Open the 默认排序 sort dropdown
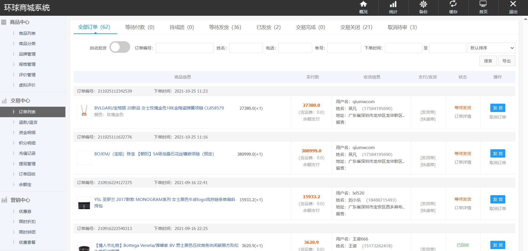This screenshot has height=251, width=528. tap(491, 48)
